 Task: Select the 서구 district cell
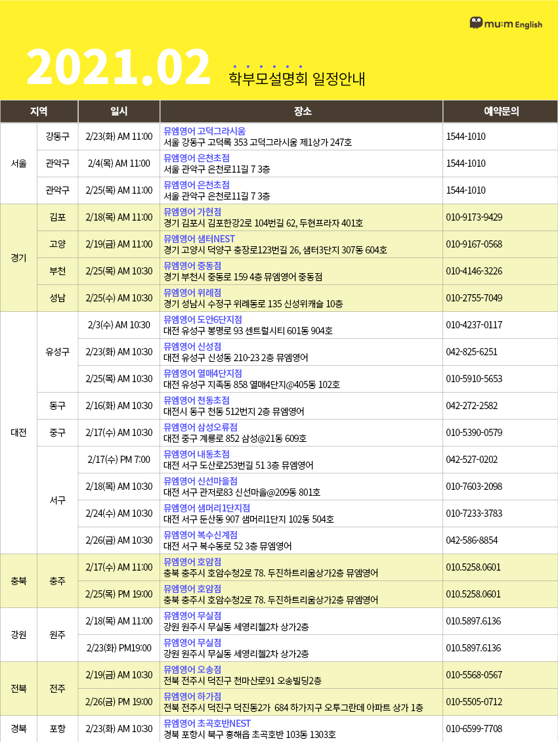tap(58, 500)
